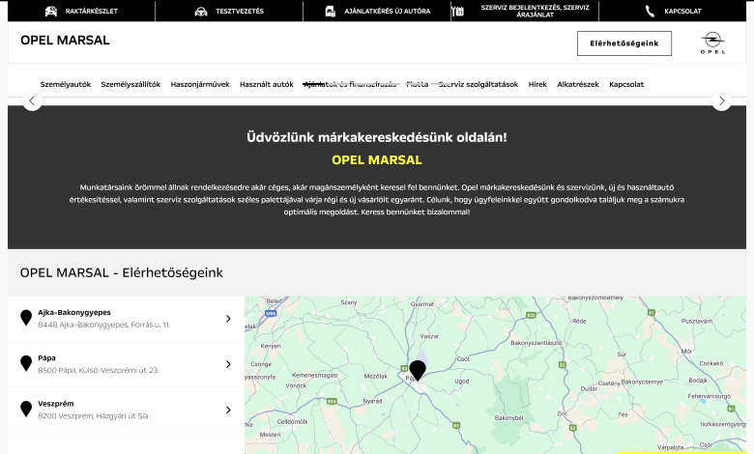Open the Alkatrészek link
Screen dimensions: 754x454
coord(578,84)
